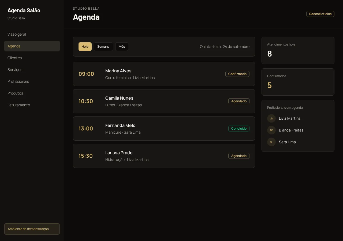Click the Sara Lima SL avatar
The height and width of the screenshot is (241, 343).
coord(271,142)
